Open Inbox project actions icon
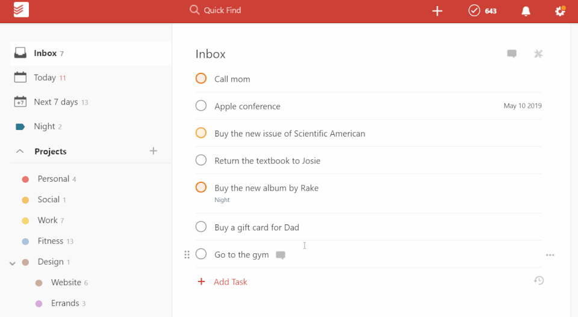 pyautogui.click(x=538, y=54)
